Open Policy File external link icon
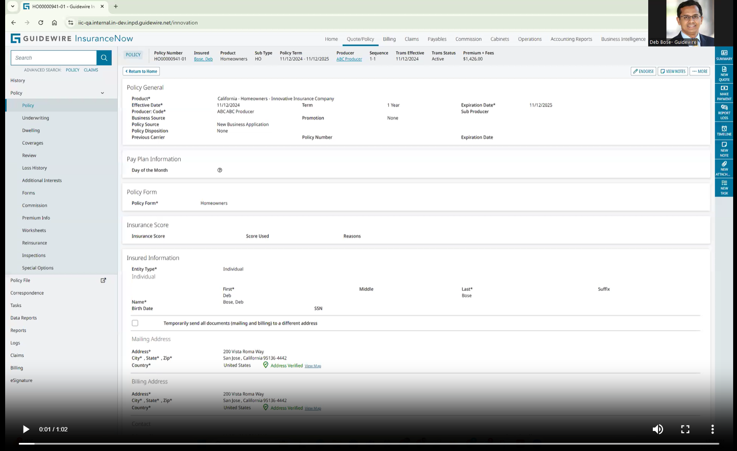The width and height of the screenshot is (737, 451). click(103, 280)
